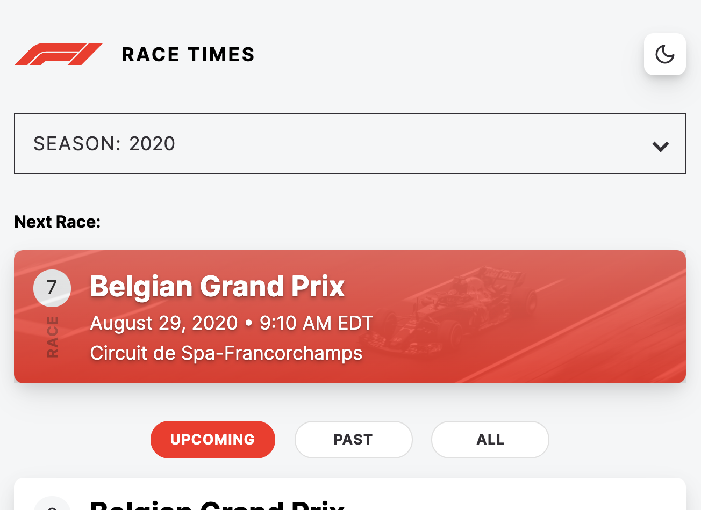Click the round 7 badge circle
The height and width of the screenshot is (510, 701).
pos(52,288)
